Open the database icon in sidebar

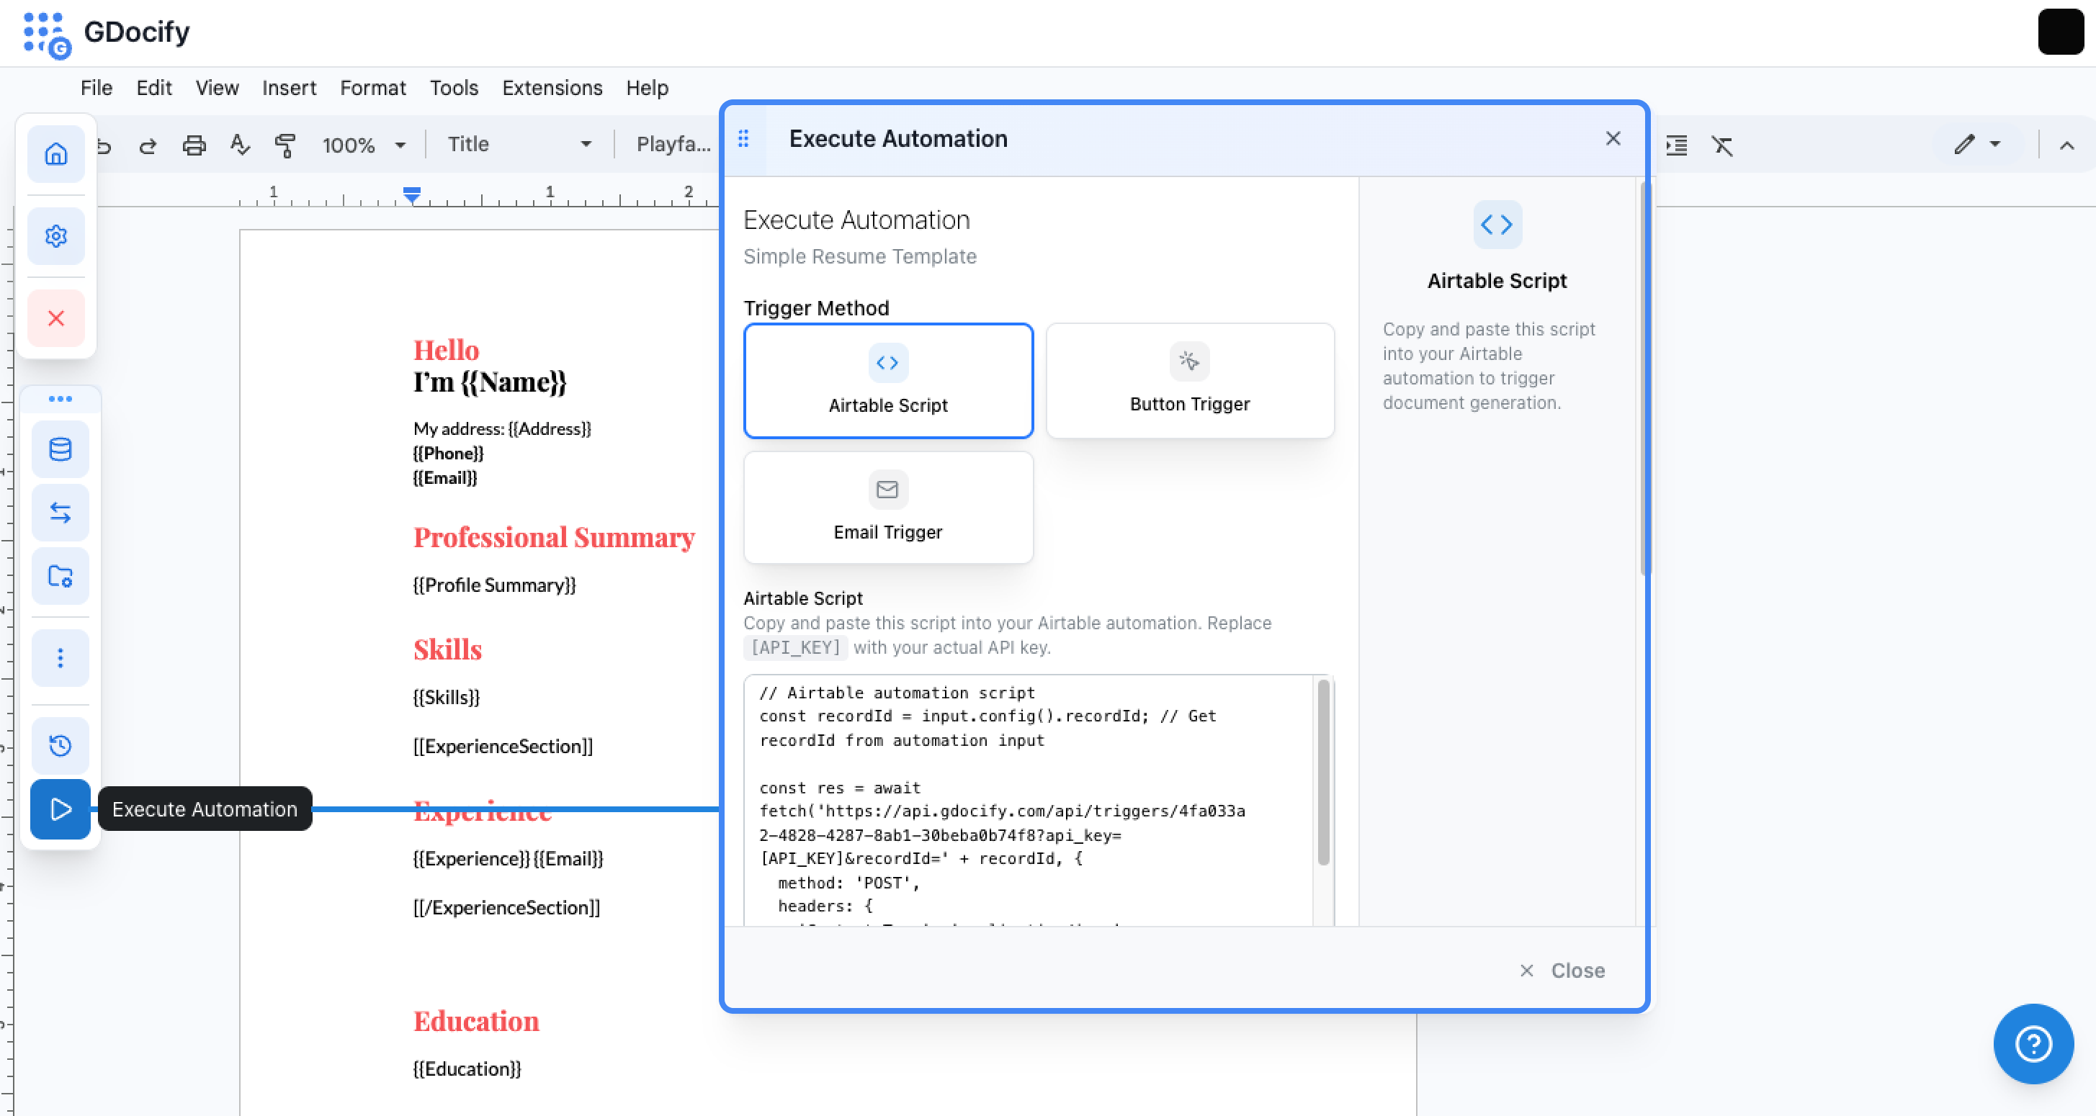(x=61, y=449)
